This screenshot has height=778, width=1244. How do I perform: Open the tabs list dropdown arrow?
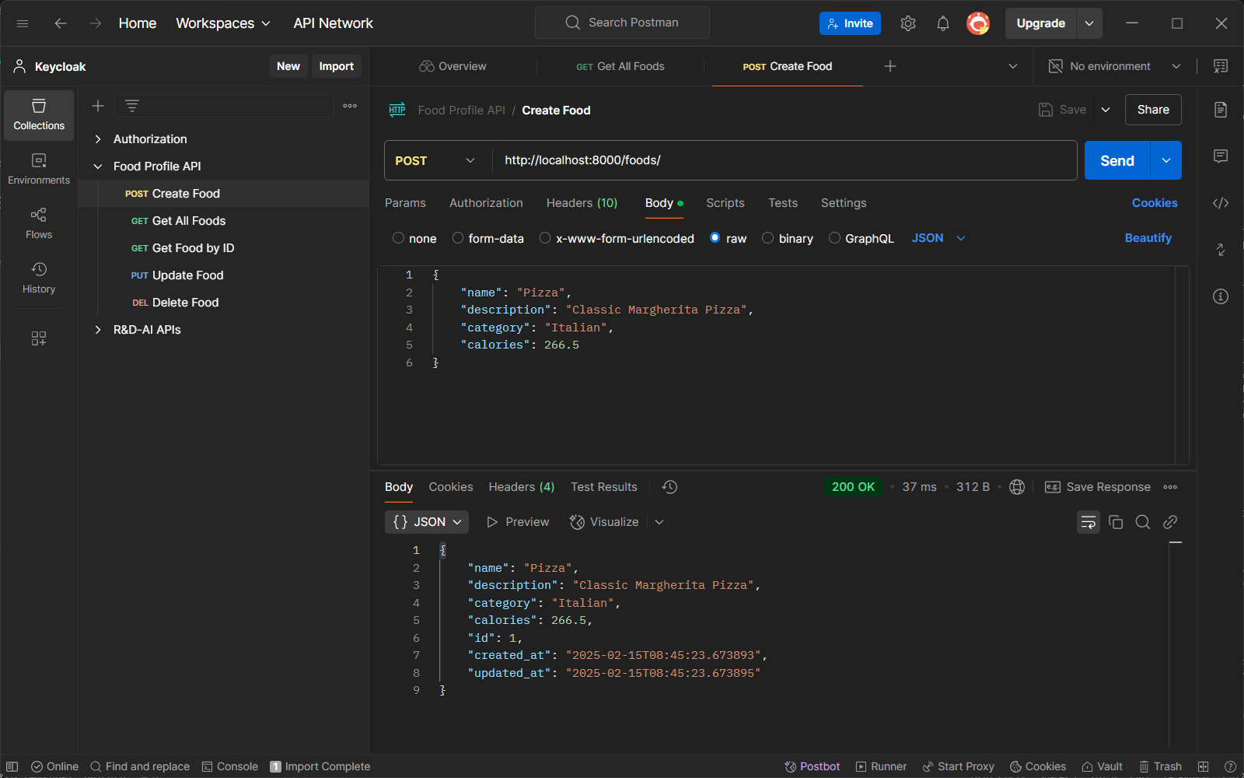tap(1013, 66)
